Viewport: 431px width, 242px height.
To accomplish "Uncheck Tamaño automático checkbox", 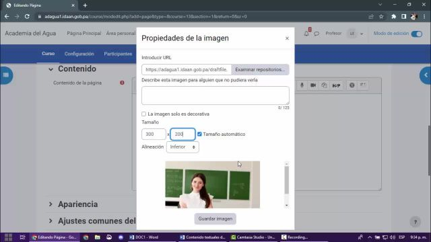I will tap(199, 134).
